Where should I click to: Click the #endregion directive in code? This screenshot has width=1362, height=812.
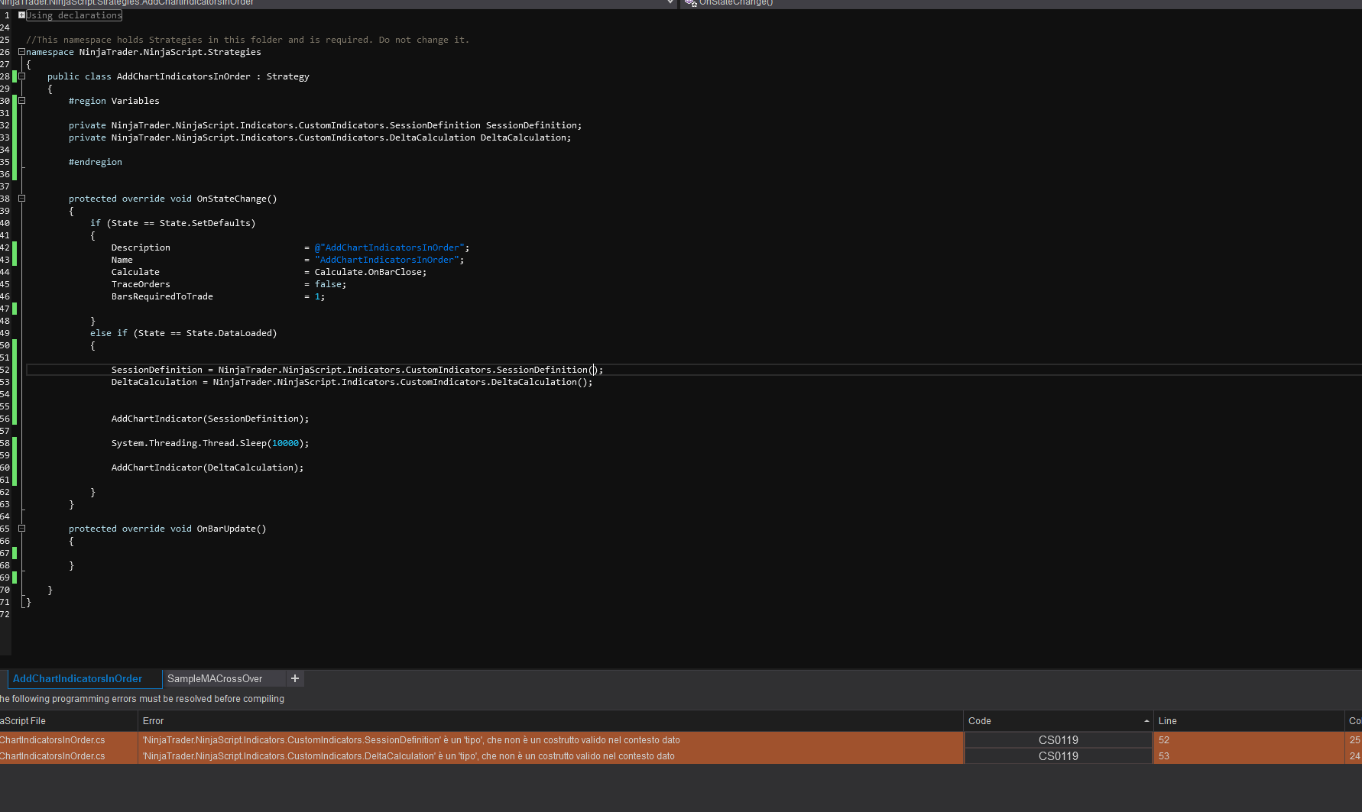tap(96, 162)
